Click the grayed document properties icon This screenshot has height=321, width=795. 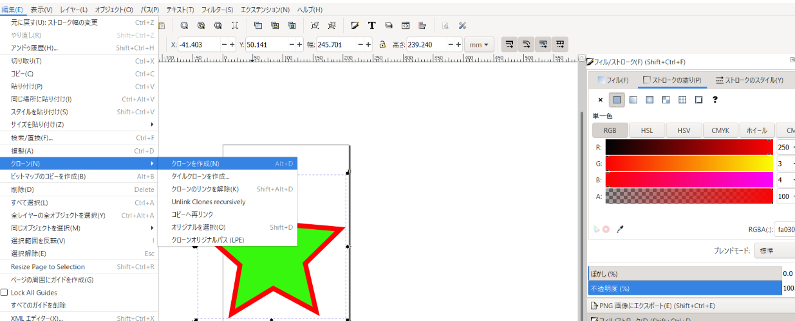[445, 26]
